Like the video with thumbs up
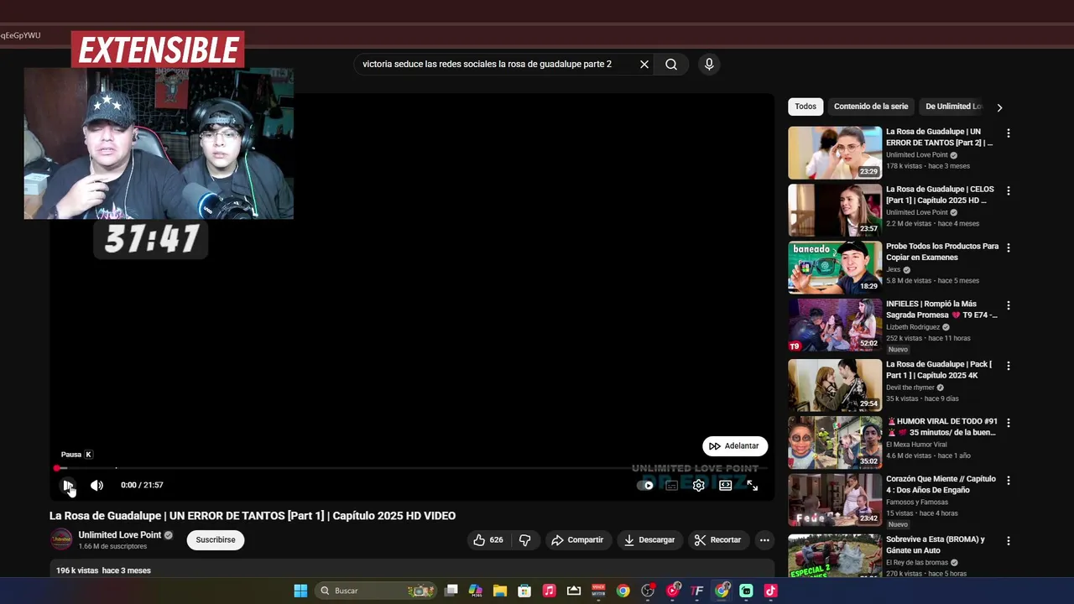The height and width of the screenshot is (604, 1074). 488,540
